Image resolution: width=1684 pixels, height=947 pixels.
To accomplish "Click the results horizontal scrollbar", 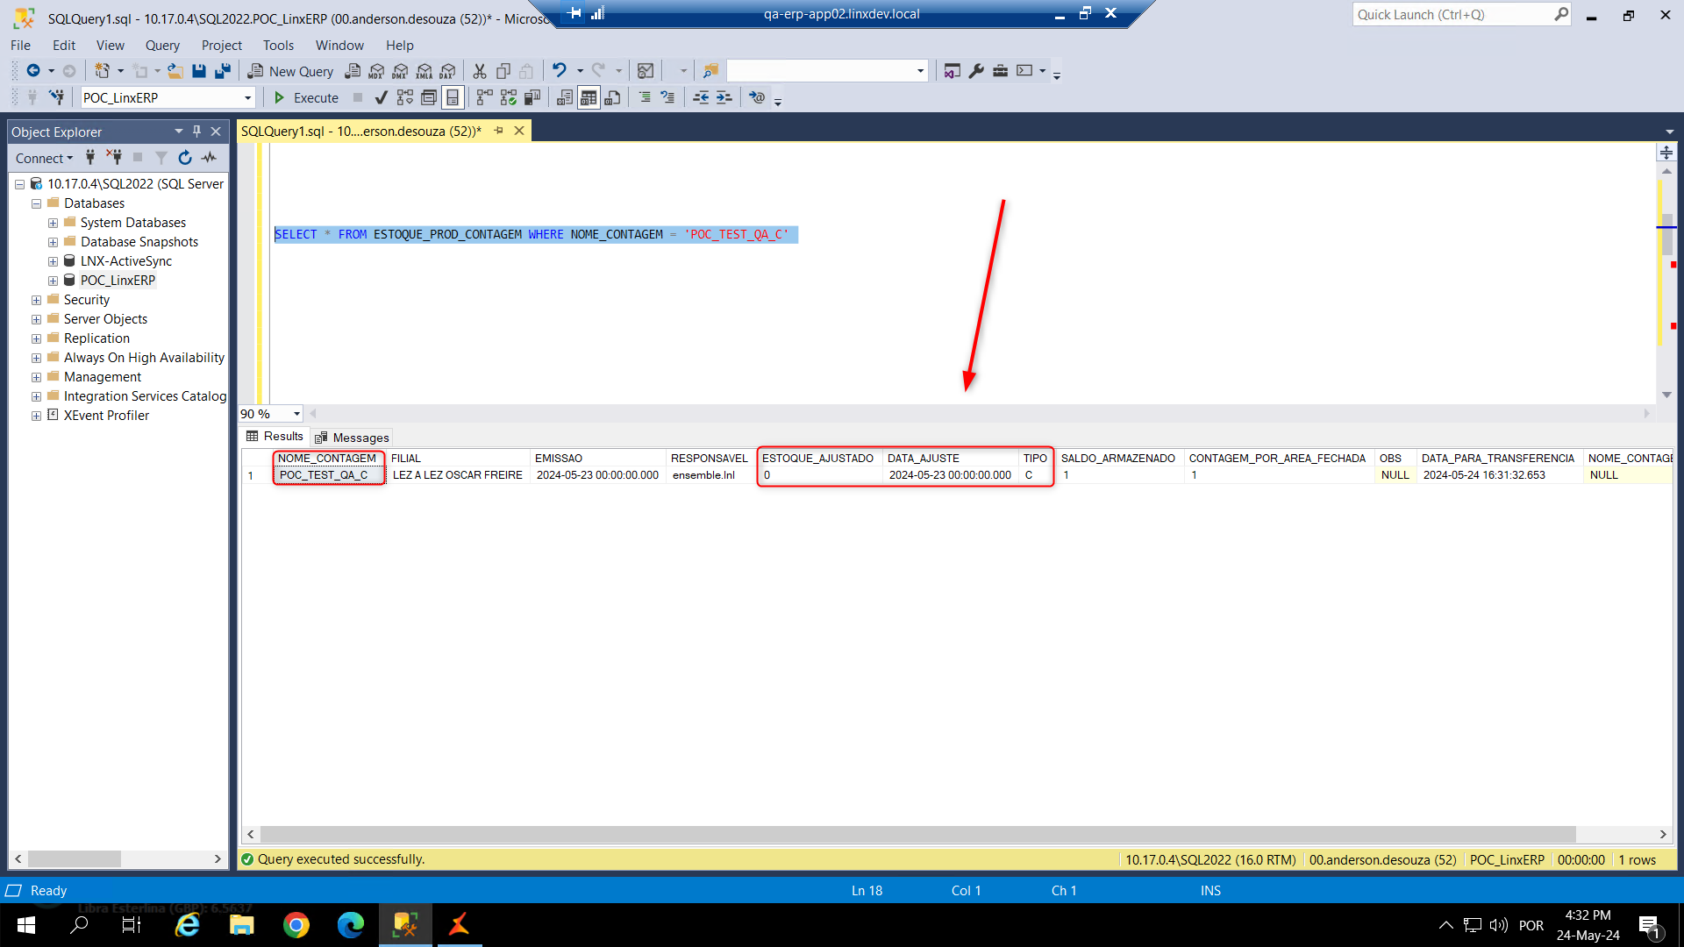I will [917, 834].
